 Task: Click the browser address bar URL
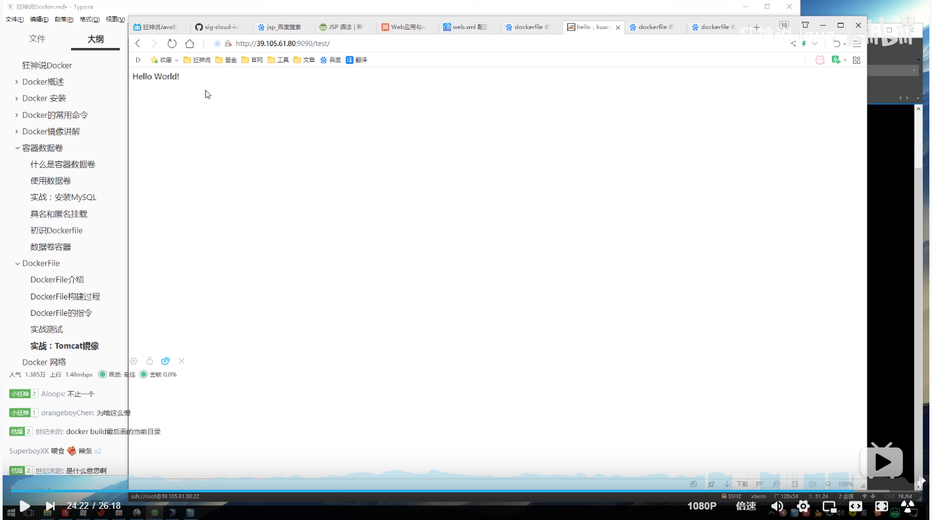pyautogui.click(x=282, y=43)
